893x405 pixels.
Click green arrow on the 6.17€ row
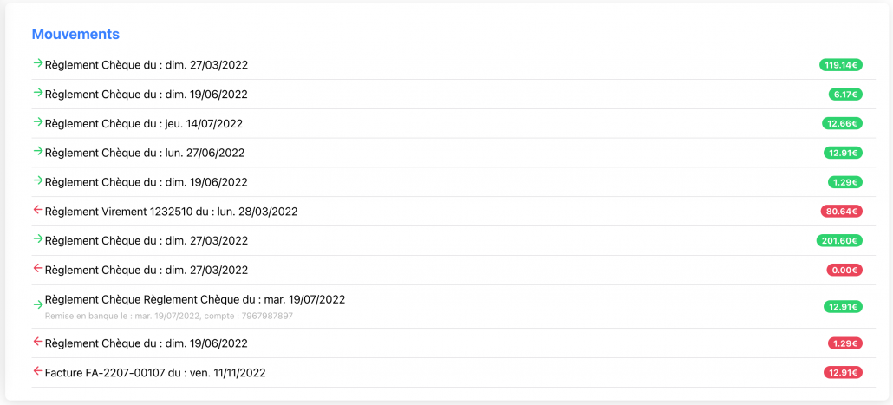[37, 93]
